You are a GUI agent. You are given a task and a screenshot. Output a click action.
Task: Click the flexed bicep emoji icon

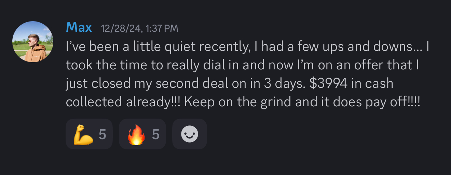83,134
